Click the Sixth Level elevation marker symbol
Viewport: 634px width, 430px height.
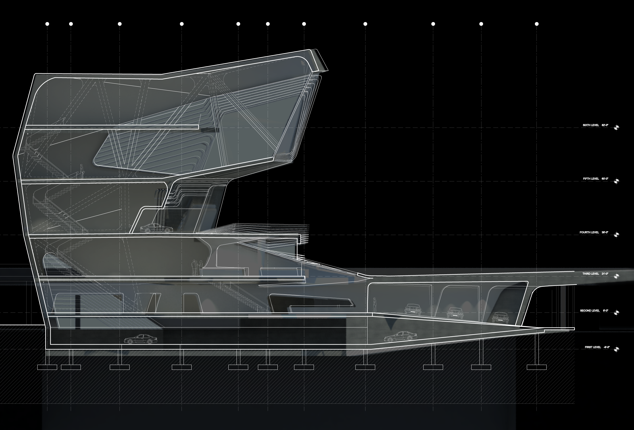(x=617, y=127)
